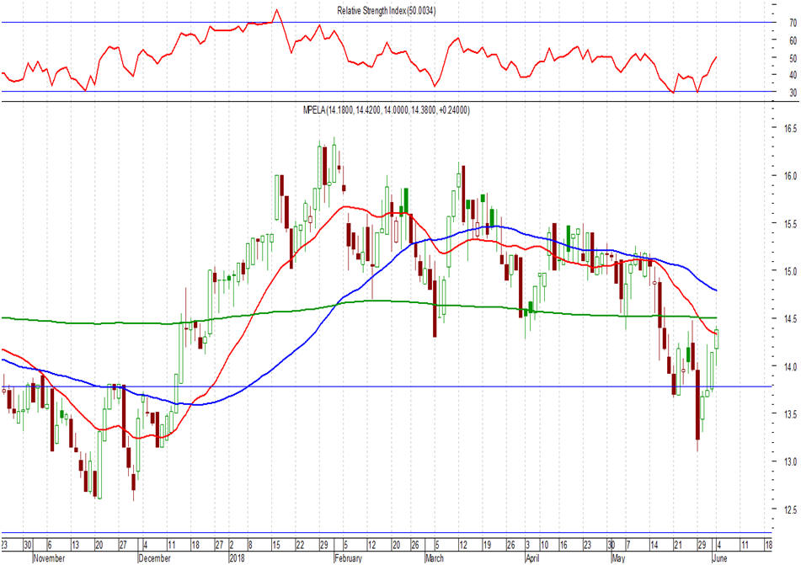Click date label 22 on the time axis
The height and width of the screenshot is (565, 801).
click(301, 545)
